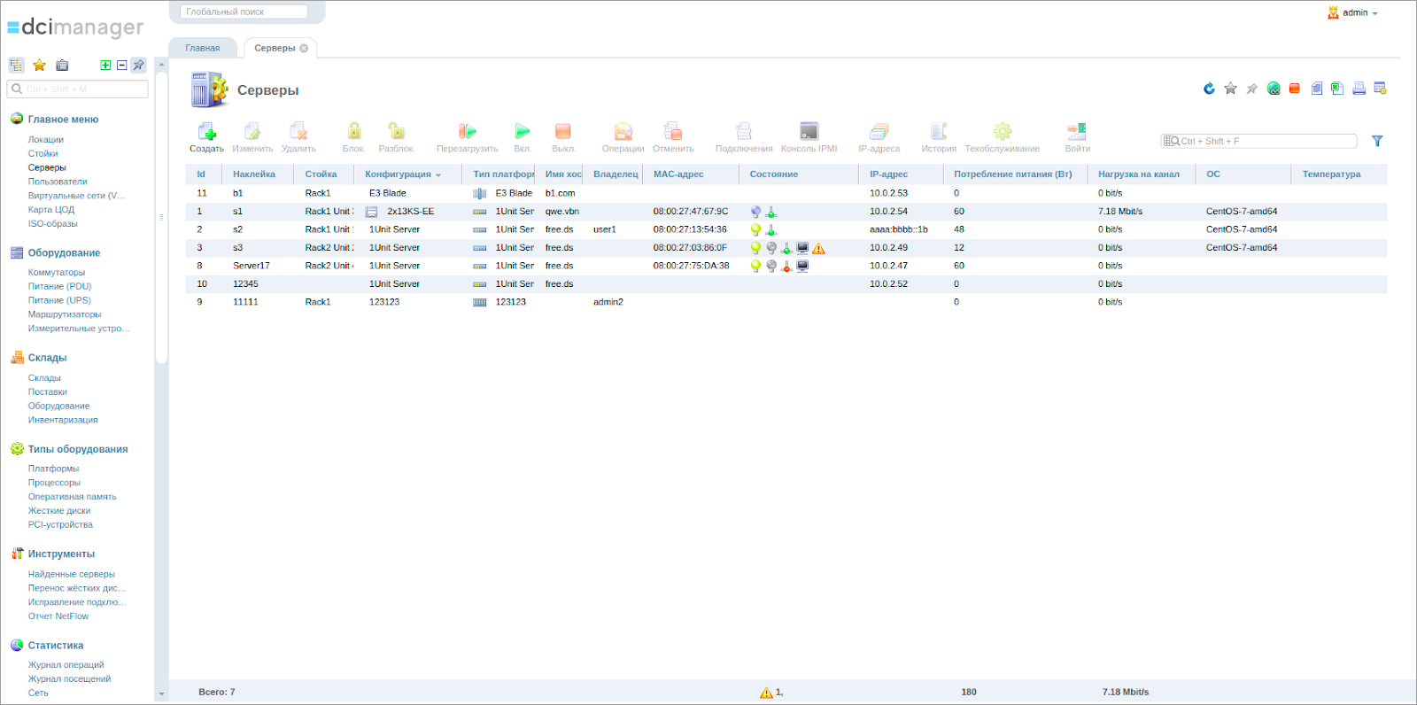
Task: Toggle the gray pin icon in page header
Action: (x=1252, y=89)
